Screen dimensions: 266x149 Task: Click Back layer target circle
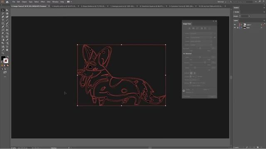[261, 28]
